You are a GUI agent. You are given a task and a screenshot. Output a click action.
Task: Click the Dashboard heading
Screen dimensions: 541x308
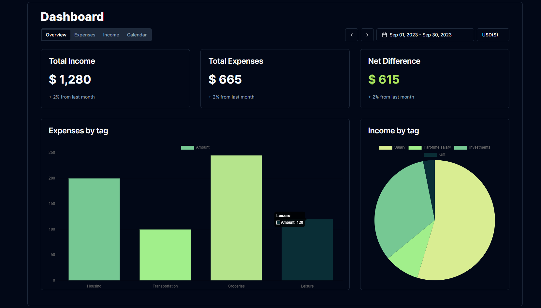[72, 17]
